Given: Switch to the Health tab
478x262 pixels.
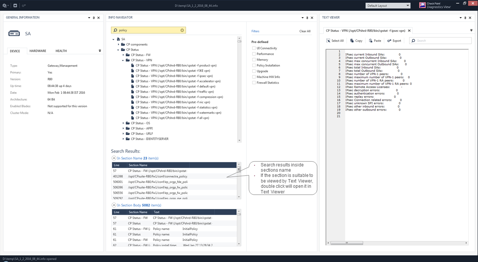Looking at the screenshot, I should 61,51.
